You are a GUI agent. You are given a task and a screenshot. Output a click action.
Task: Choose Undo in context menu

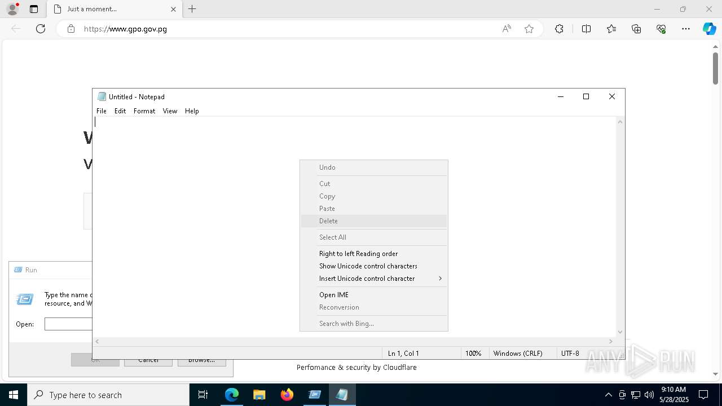374,167
